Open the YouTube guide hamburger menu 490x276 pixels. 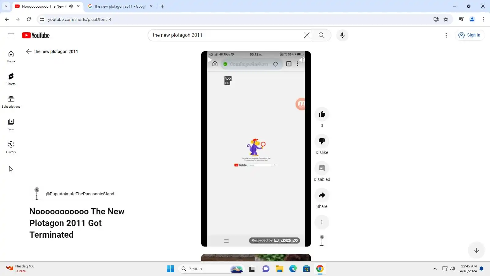coord(11,35)
